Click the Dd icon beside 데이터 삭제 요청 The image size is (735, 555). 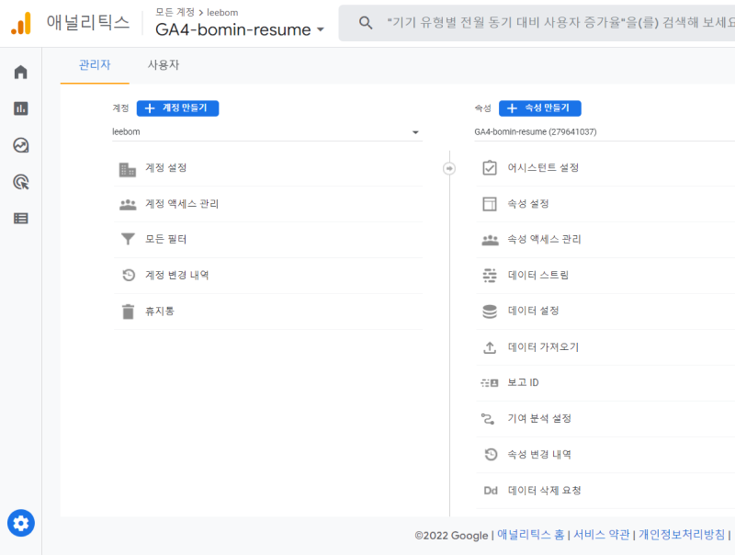pyautogui.click(x=491, y=491)
